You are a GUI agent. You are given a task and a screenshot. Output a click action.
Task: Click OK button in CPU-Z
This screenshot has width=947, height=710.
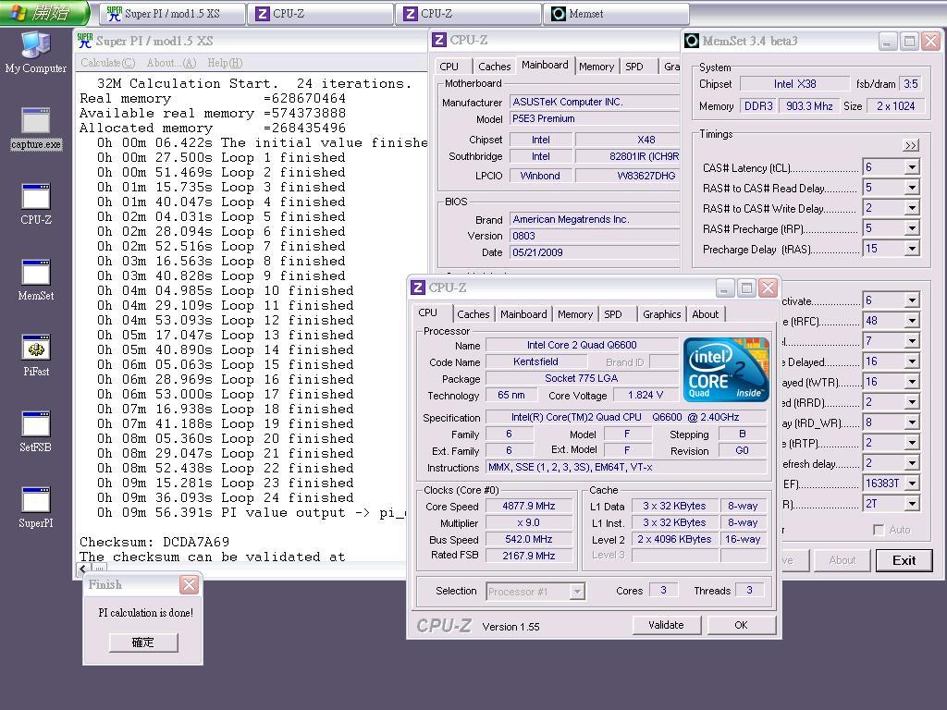tap(741, 625)
